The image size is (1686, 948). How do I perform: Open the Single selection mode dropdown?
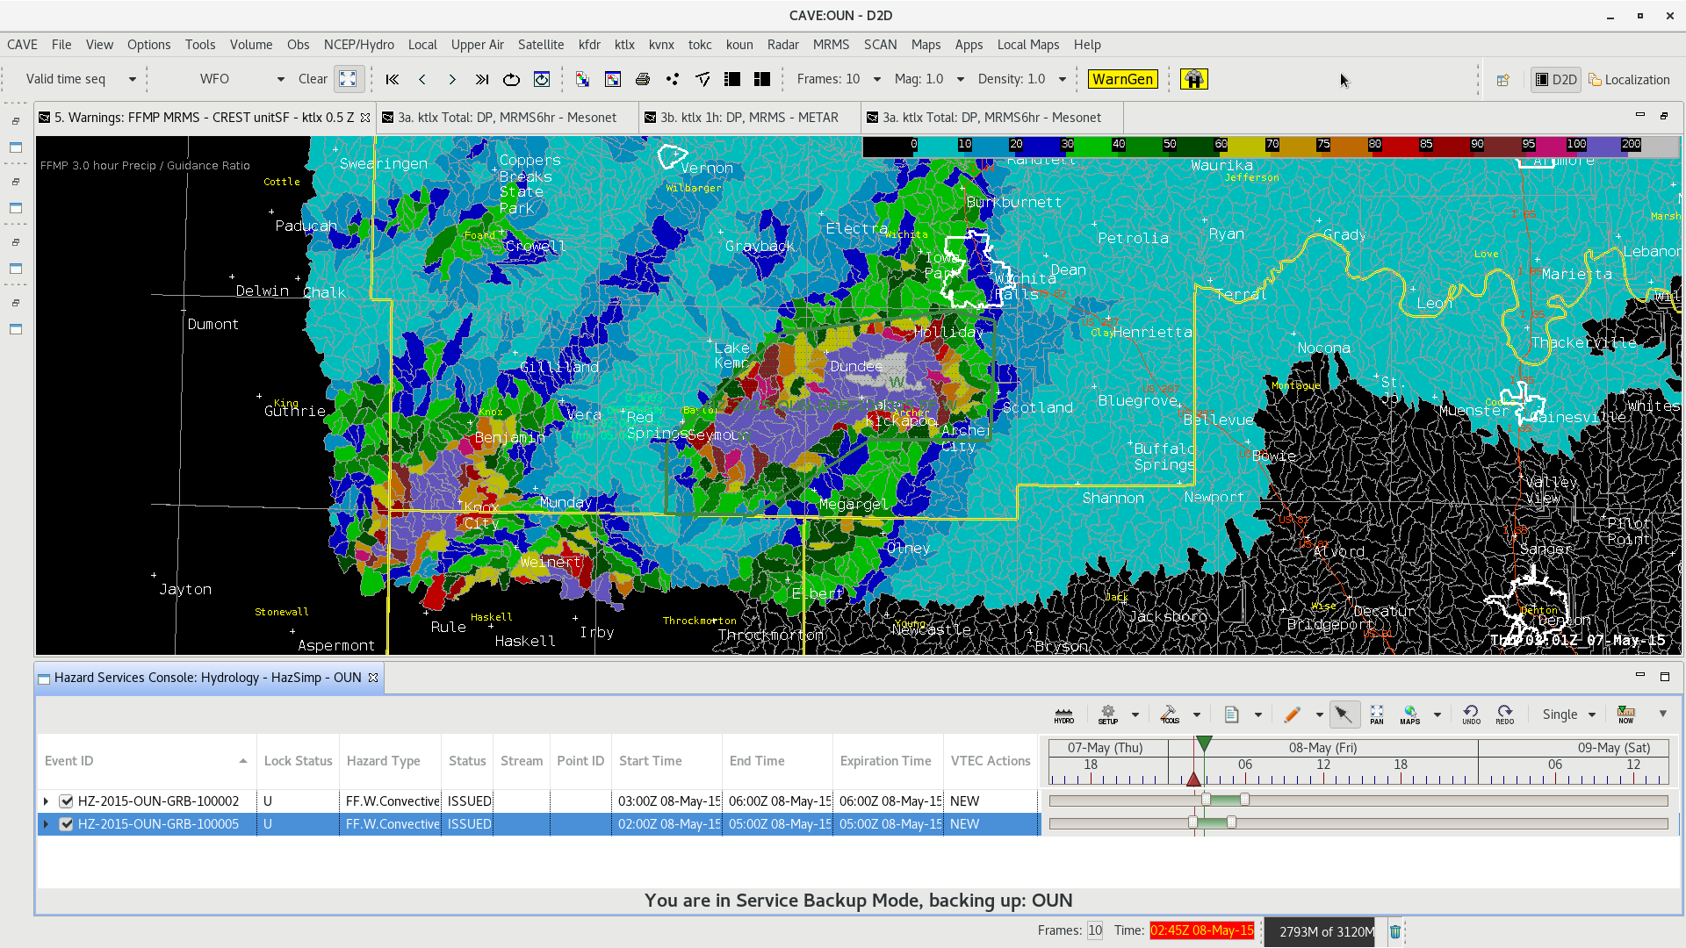(x=1592, y=715)
